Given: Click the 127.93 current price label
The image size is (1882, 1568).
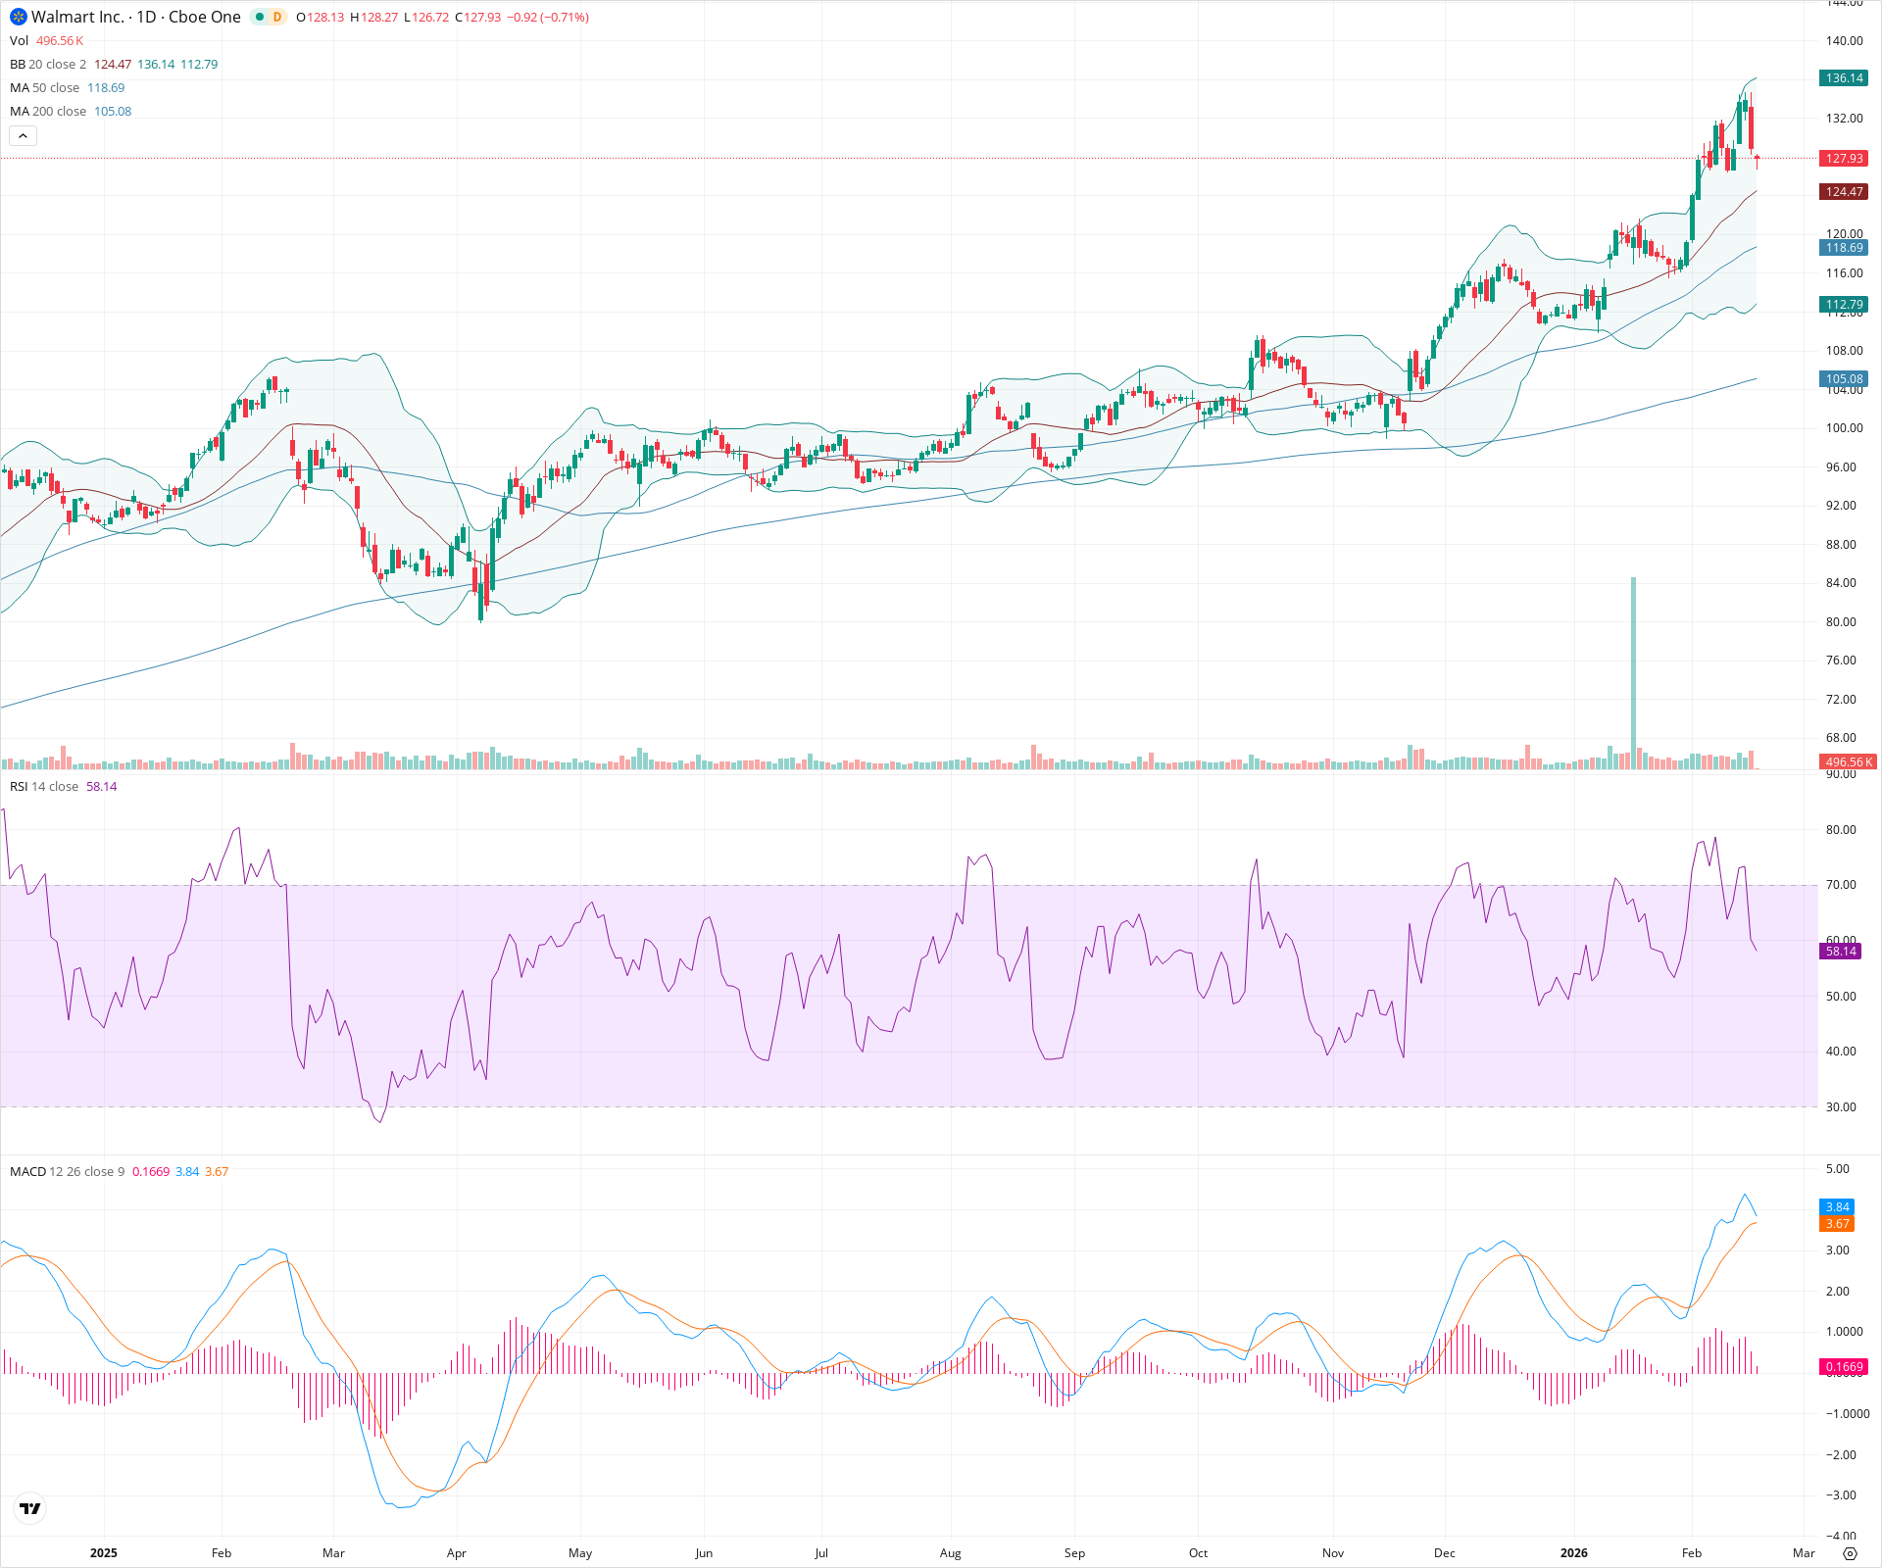Looking at the screenshot, I should click(x=1845, y=158).
